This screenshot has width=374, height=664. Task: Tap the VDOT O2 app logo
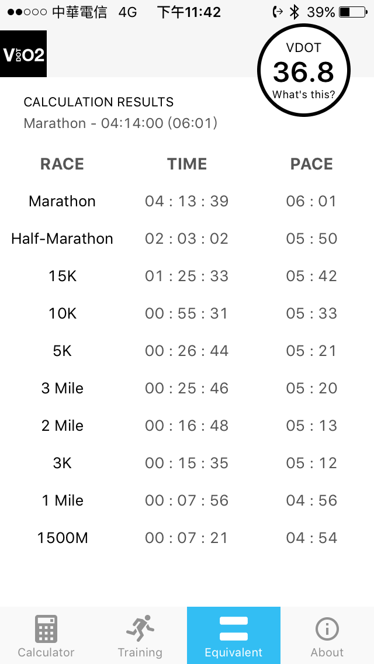23,54
